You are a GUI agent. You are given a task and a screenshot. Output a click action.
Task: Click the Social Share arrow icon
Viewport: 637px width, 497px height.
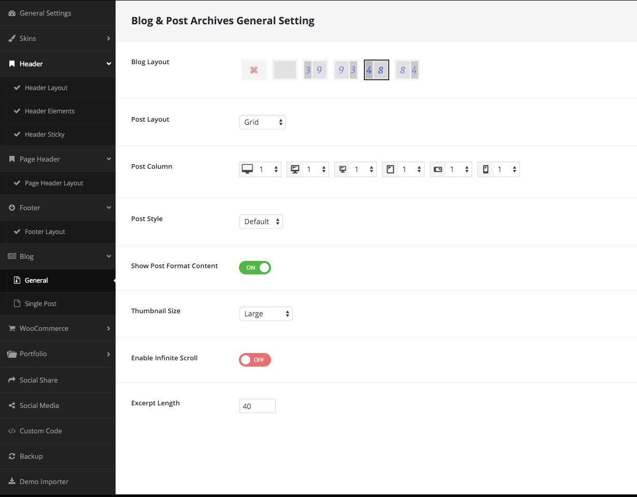[12, 380]
